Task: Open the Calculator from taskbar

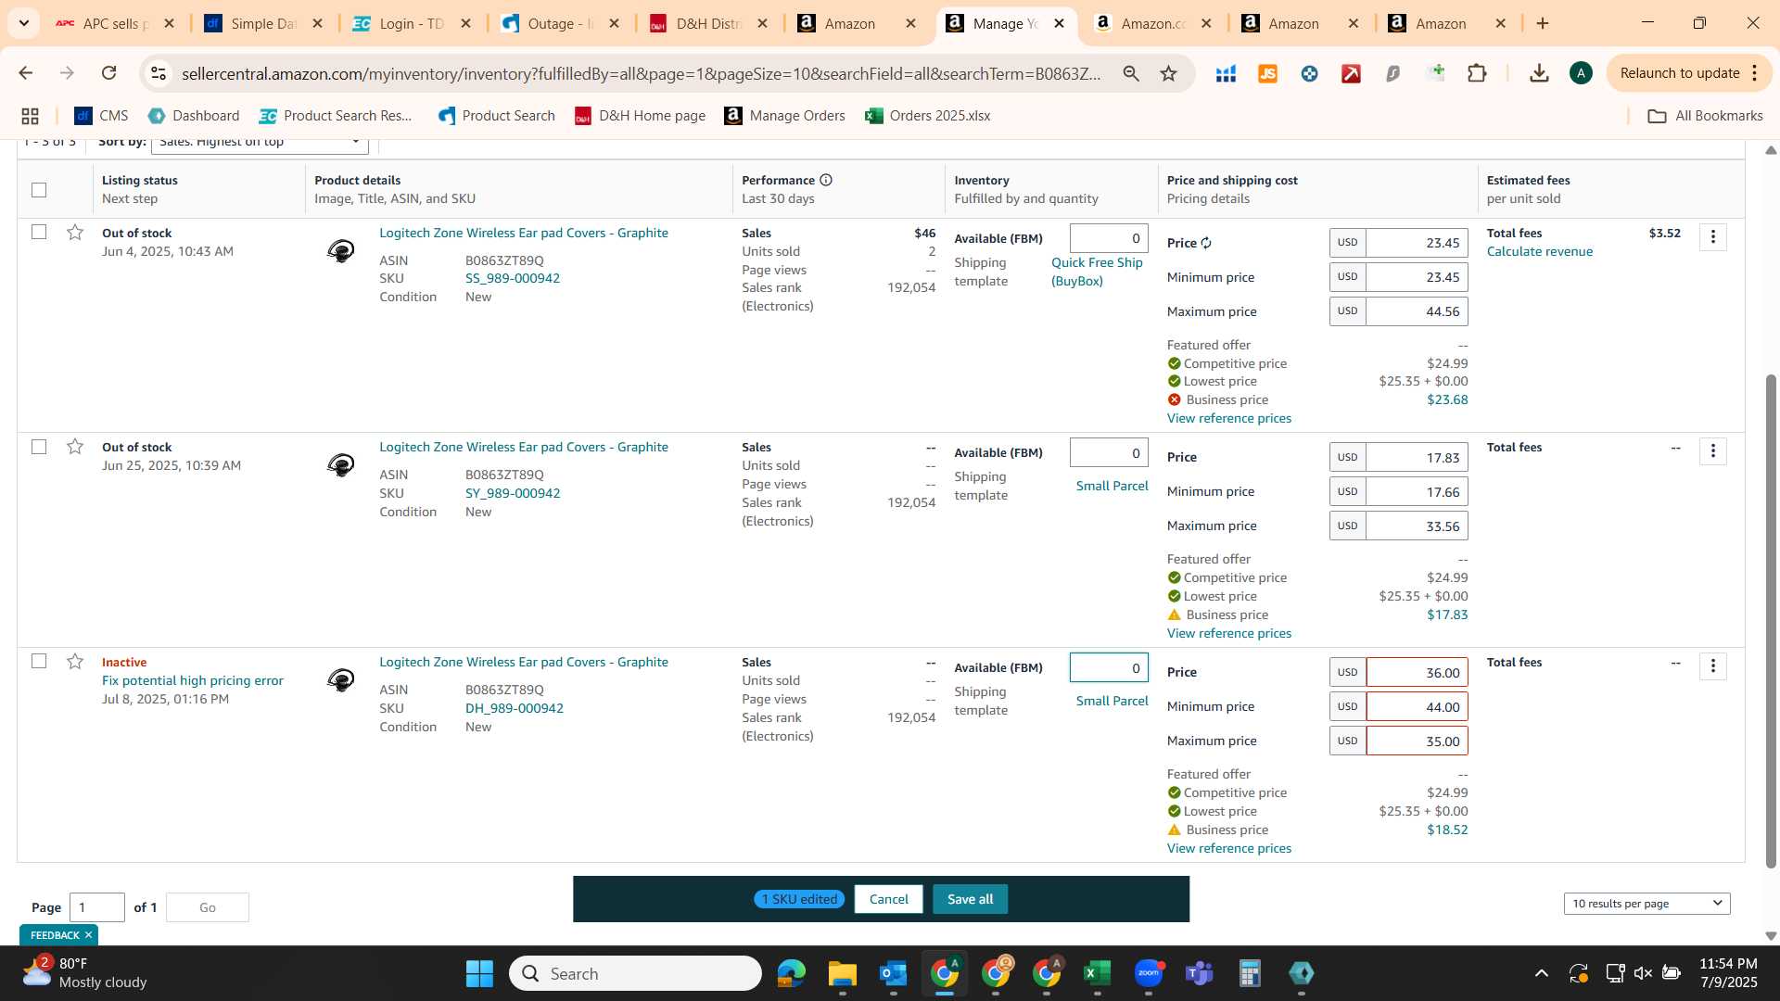Action: 1250,973
